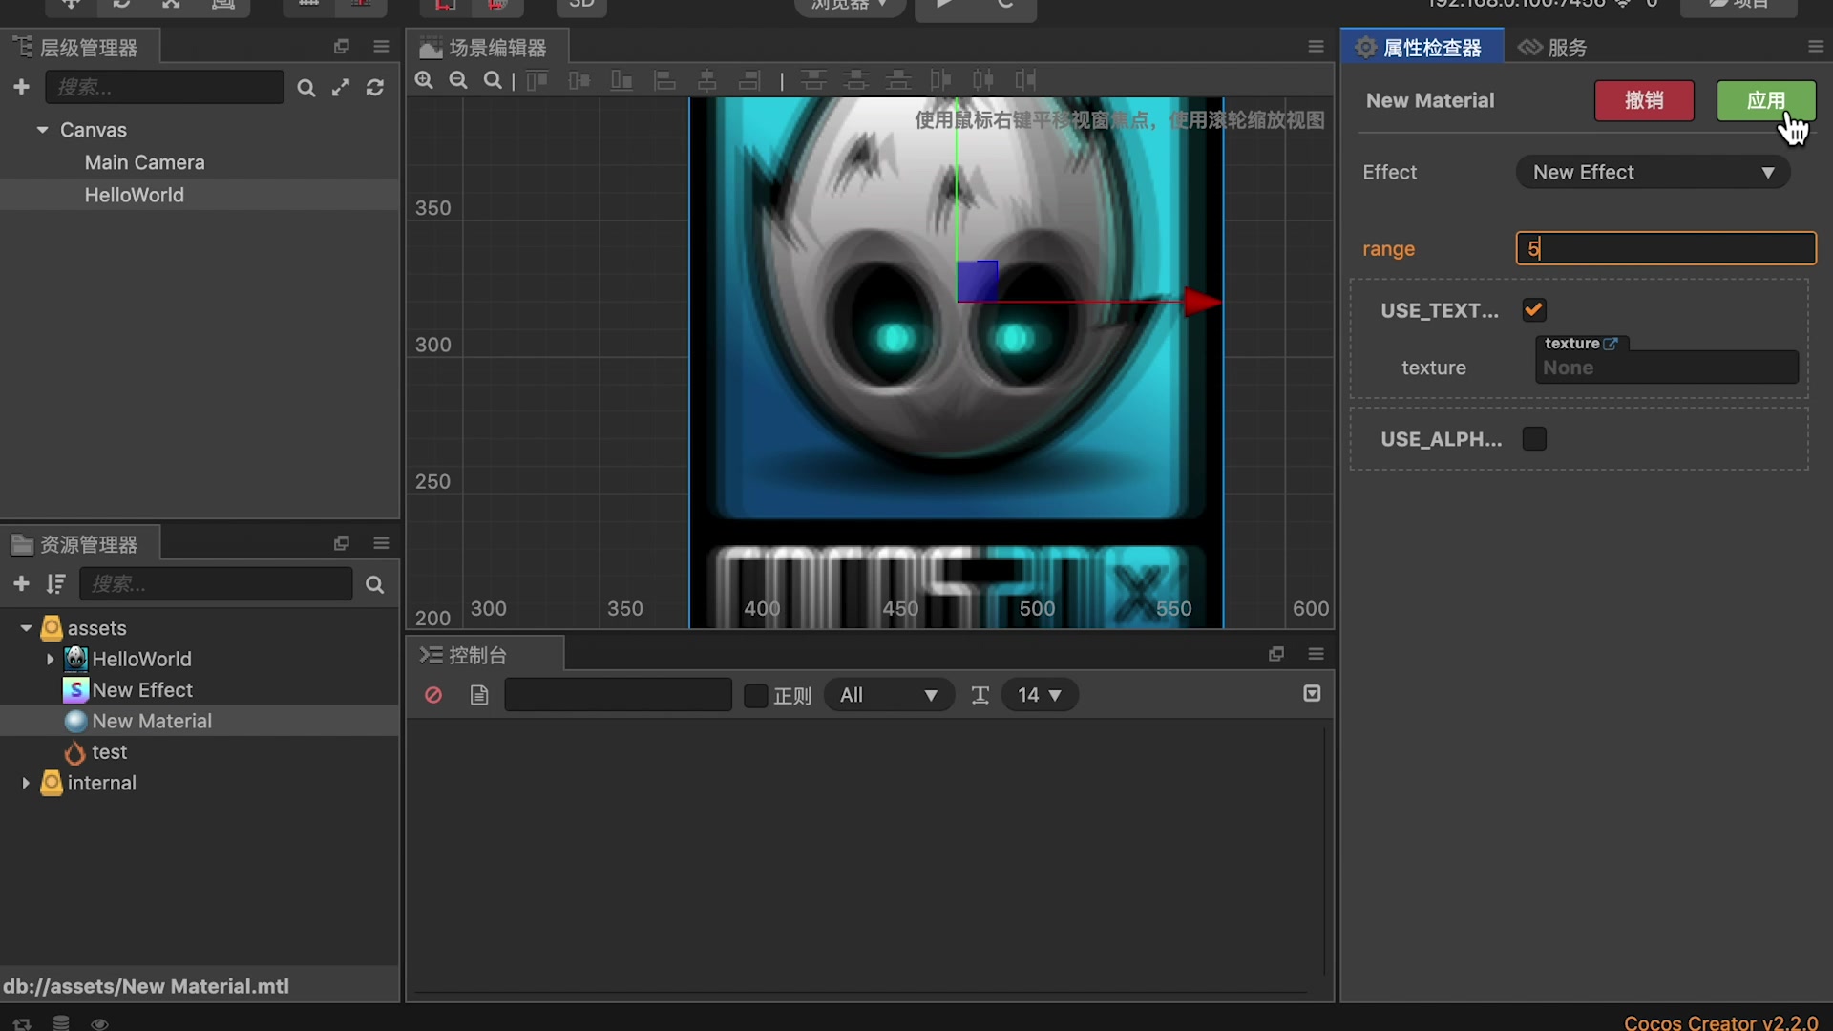The width and height of the screenshot is (1833, 1031).
Task: Open the Effect dropdown showing New Effect
Action: click(x=1652, y=172)
